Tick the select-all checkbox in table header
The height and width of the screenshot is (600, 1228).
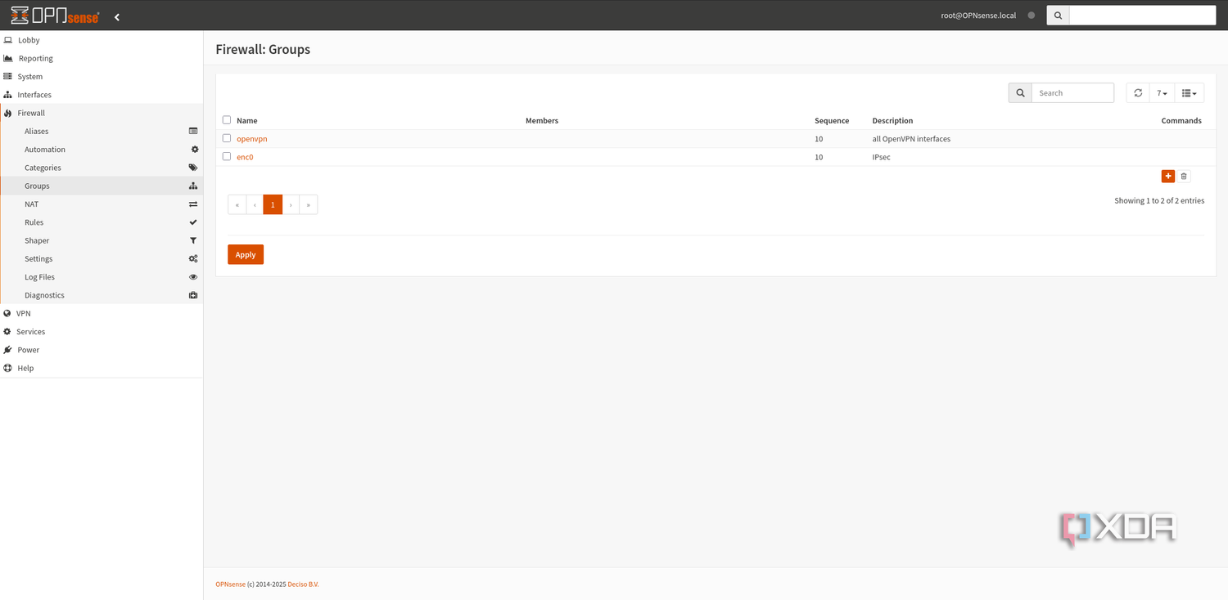[227, 120]
